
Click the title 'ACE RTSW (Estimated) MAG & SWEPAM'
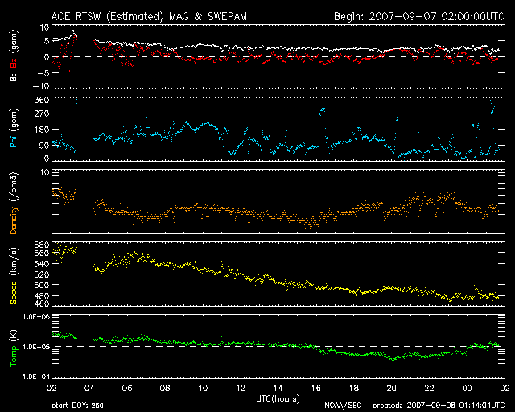[x=149, y=16]
